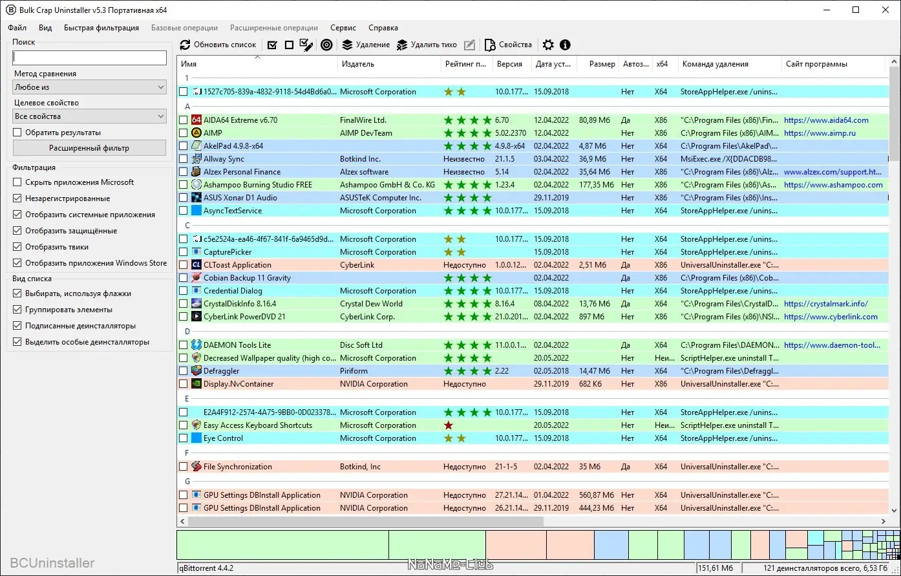Click the CyberLink PowerDVD 21 icon

tap(196, 317)
